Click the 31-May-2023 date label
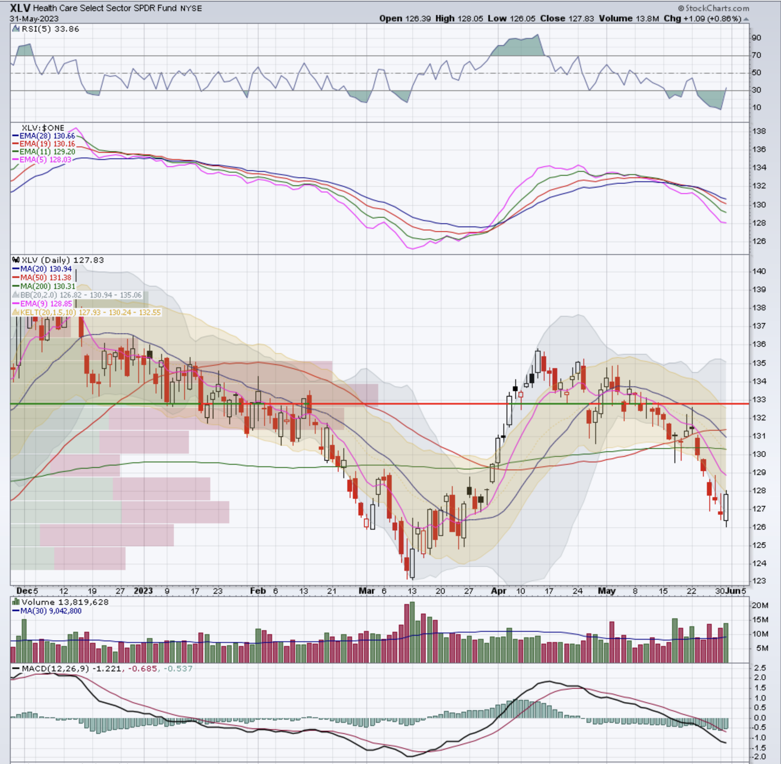Viewport: 781px width, 764px height. 34,19
